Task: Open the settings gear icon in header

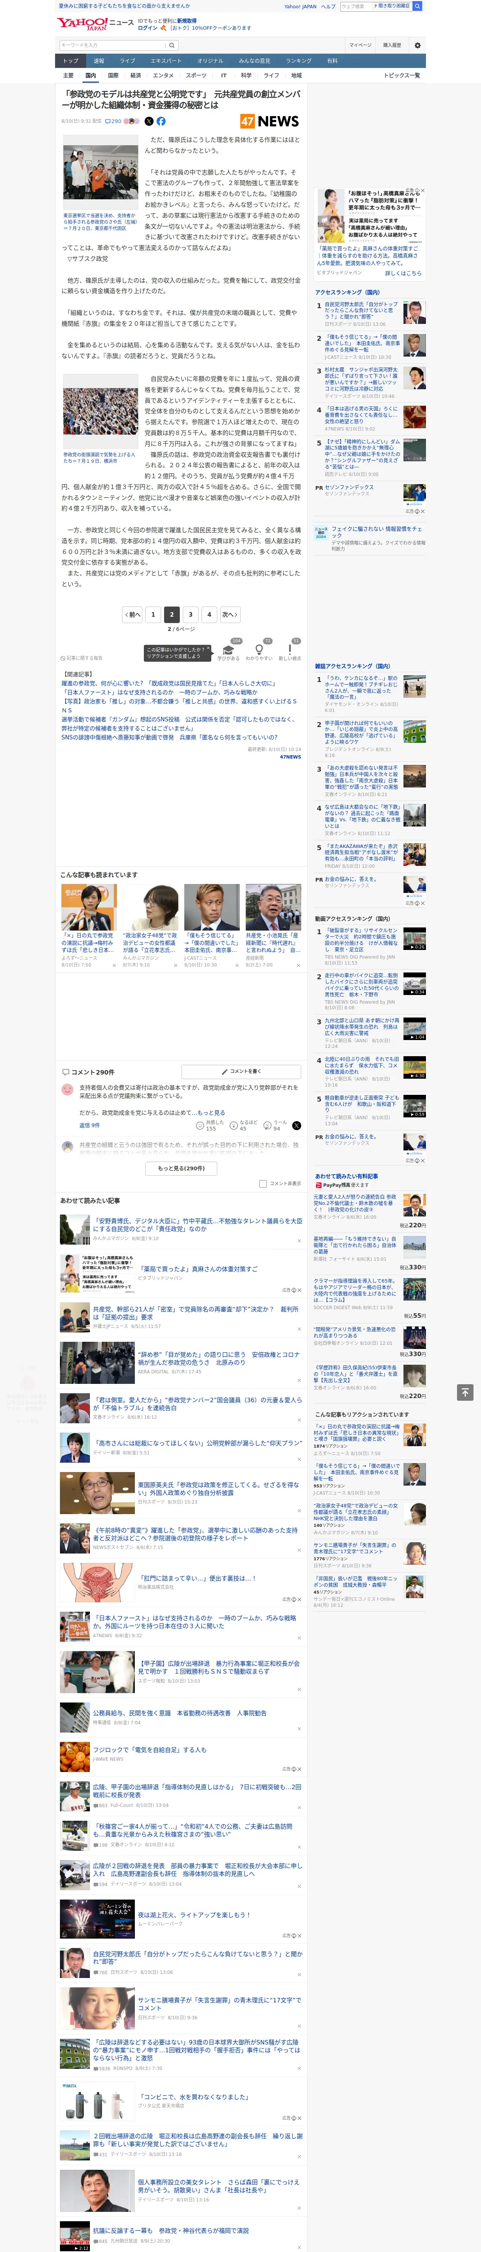Action: point(417,45)
